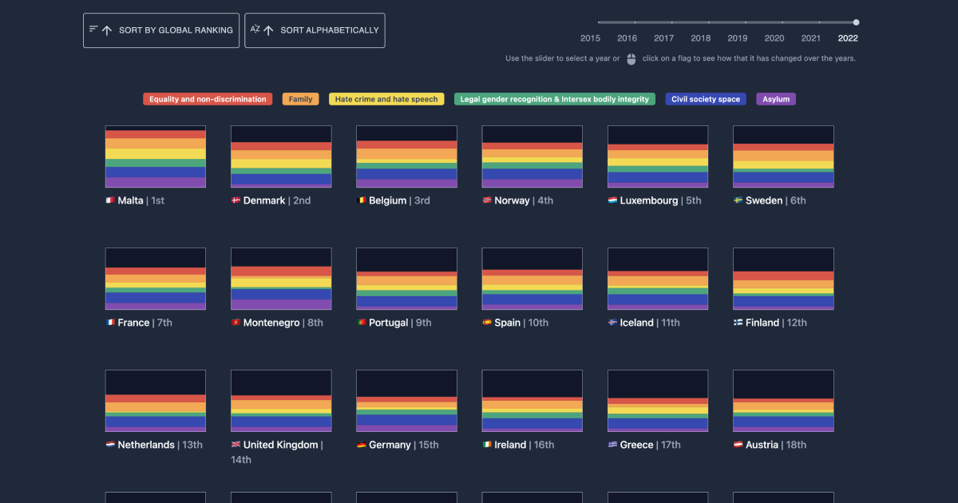
Task: Open Netherlands' rainbow chart
Action: coord(156,401)
